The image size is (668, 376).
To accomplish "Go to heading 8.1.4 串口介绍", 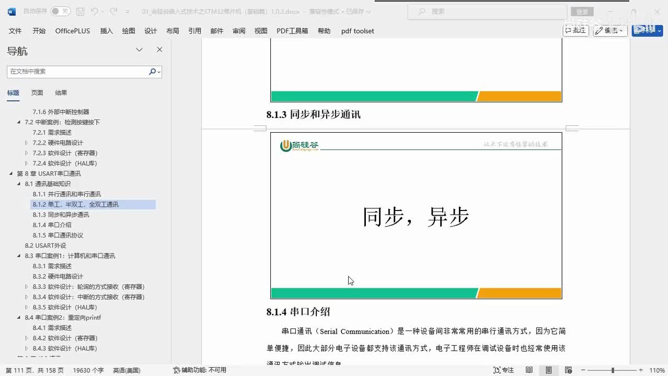I will coord(52,225).
